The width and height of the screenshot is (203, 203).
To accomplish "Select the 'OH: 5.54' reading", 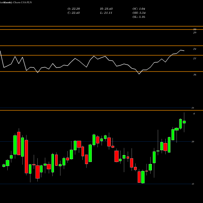I will (139, 13).
